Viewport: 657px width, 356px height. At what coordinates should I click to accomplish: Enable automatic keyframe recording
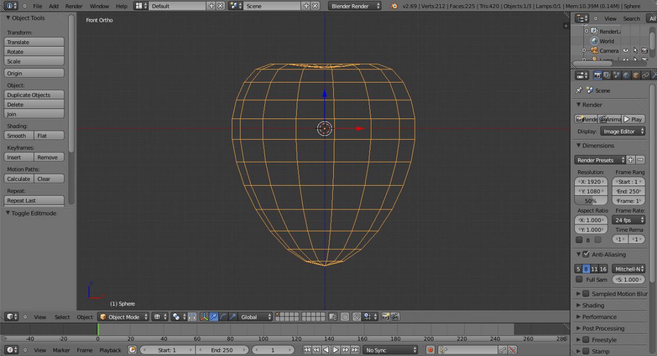click(431, 350)
